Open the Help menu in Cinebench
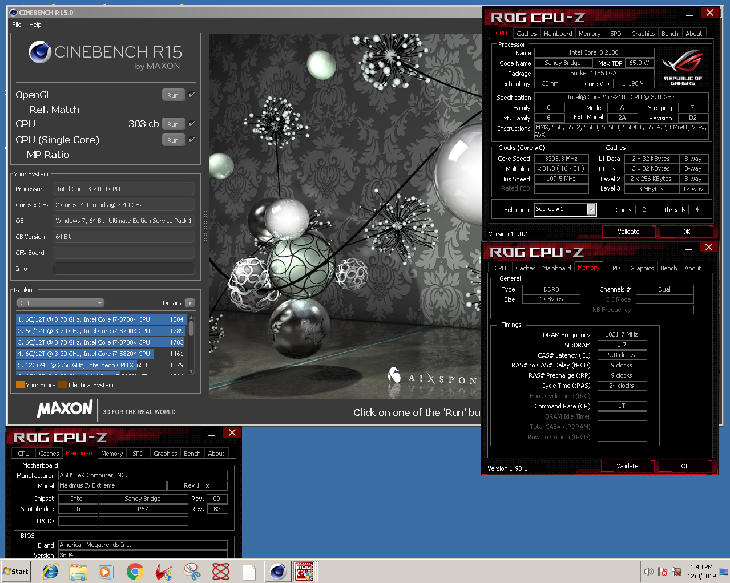This screenshot has width=730, height=583. (35, 25)
